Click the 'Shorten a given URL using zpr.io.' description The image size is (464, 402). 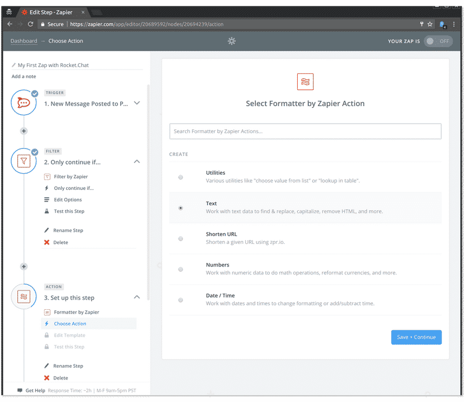(245, 242)
